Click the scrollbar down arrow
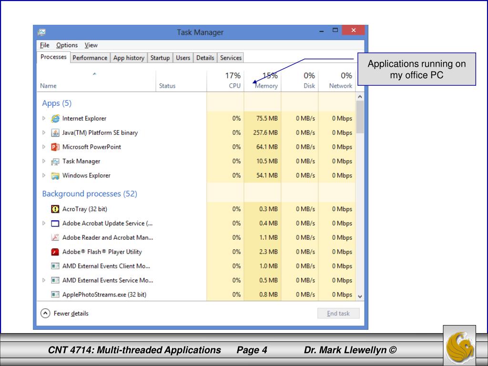This screenshot has height=366, width=488. tap(360, 296)
